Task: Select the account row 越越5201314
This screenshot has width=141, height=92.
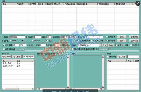Action: 18,66
